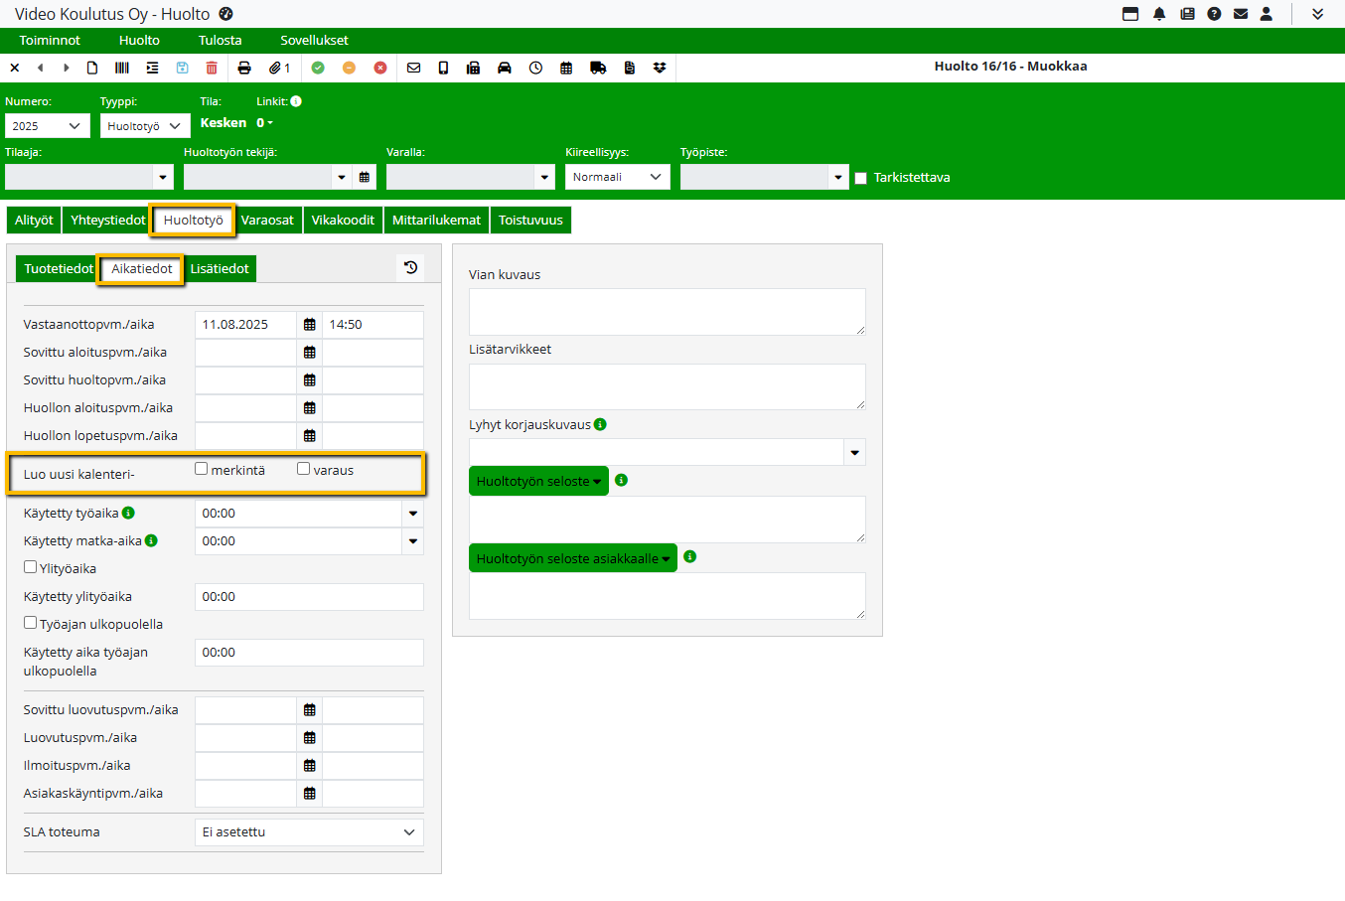Image resolution: width=1345 pixels, height=901 pixels.
Task: Open notifications with the bell icon
Action: tap(1159, 14)
